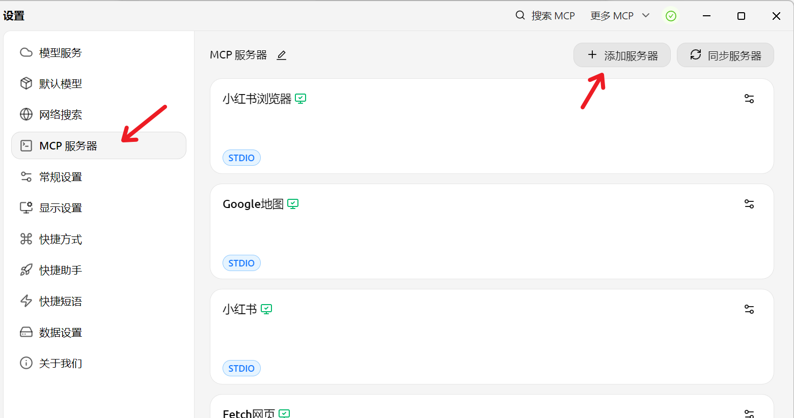Click the cloud icon beside 模型服务
794x418 pixels.
click(26, 52)
